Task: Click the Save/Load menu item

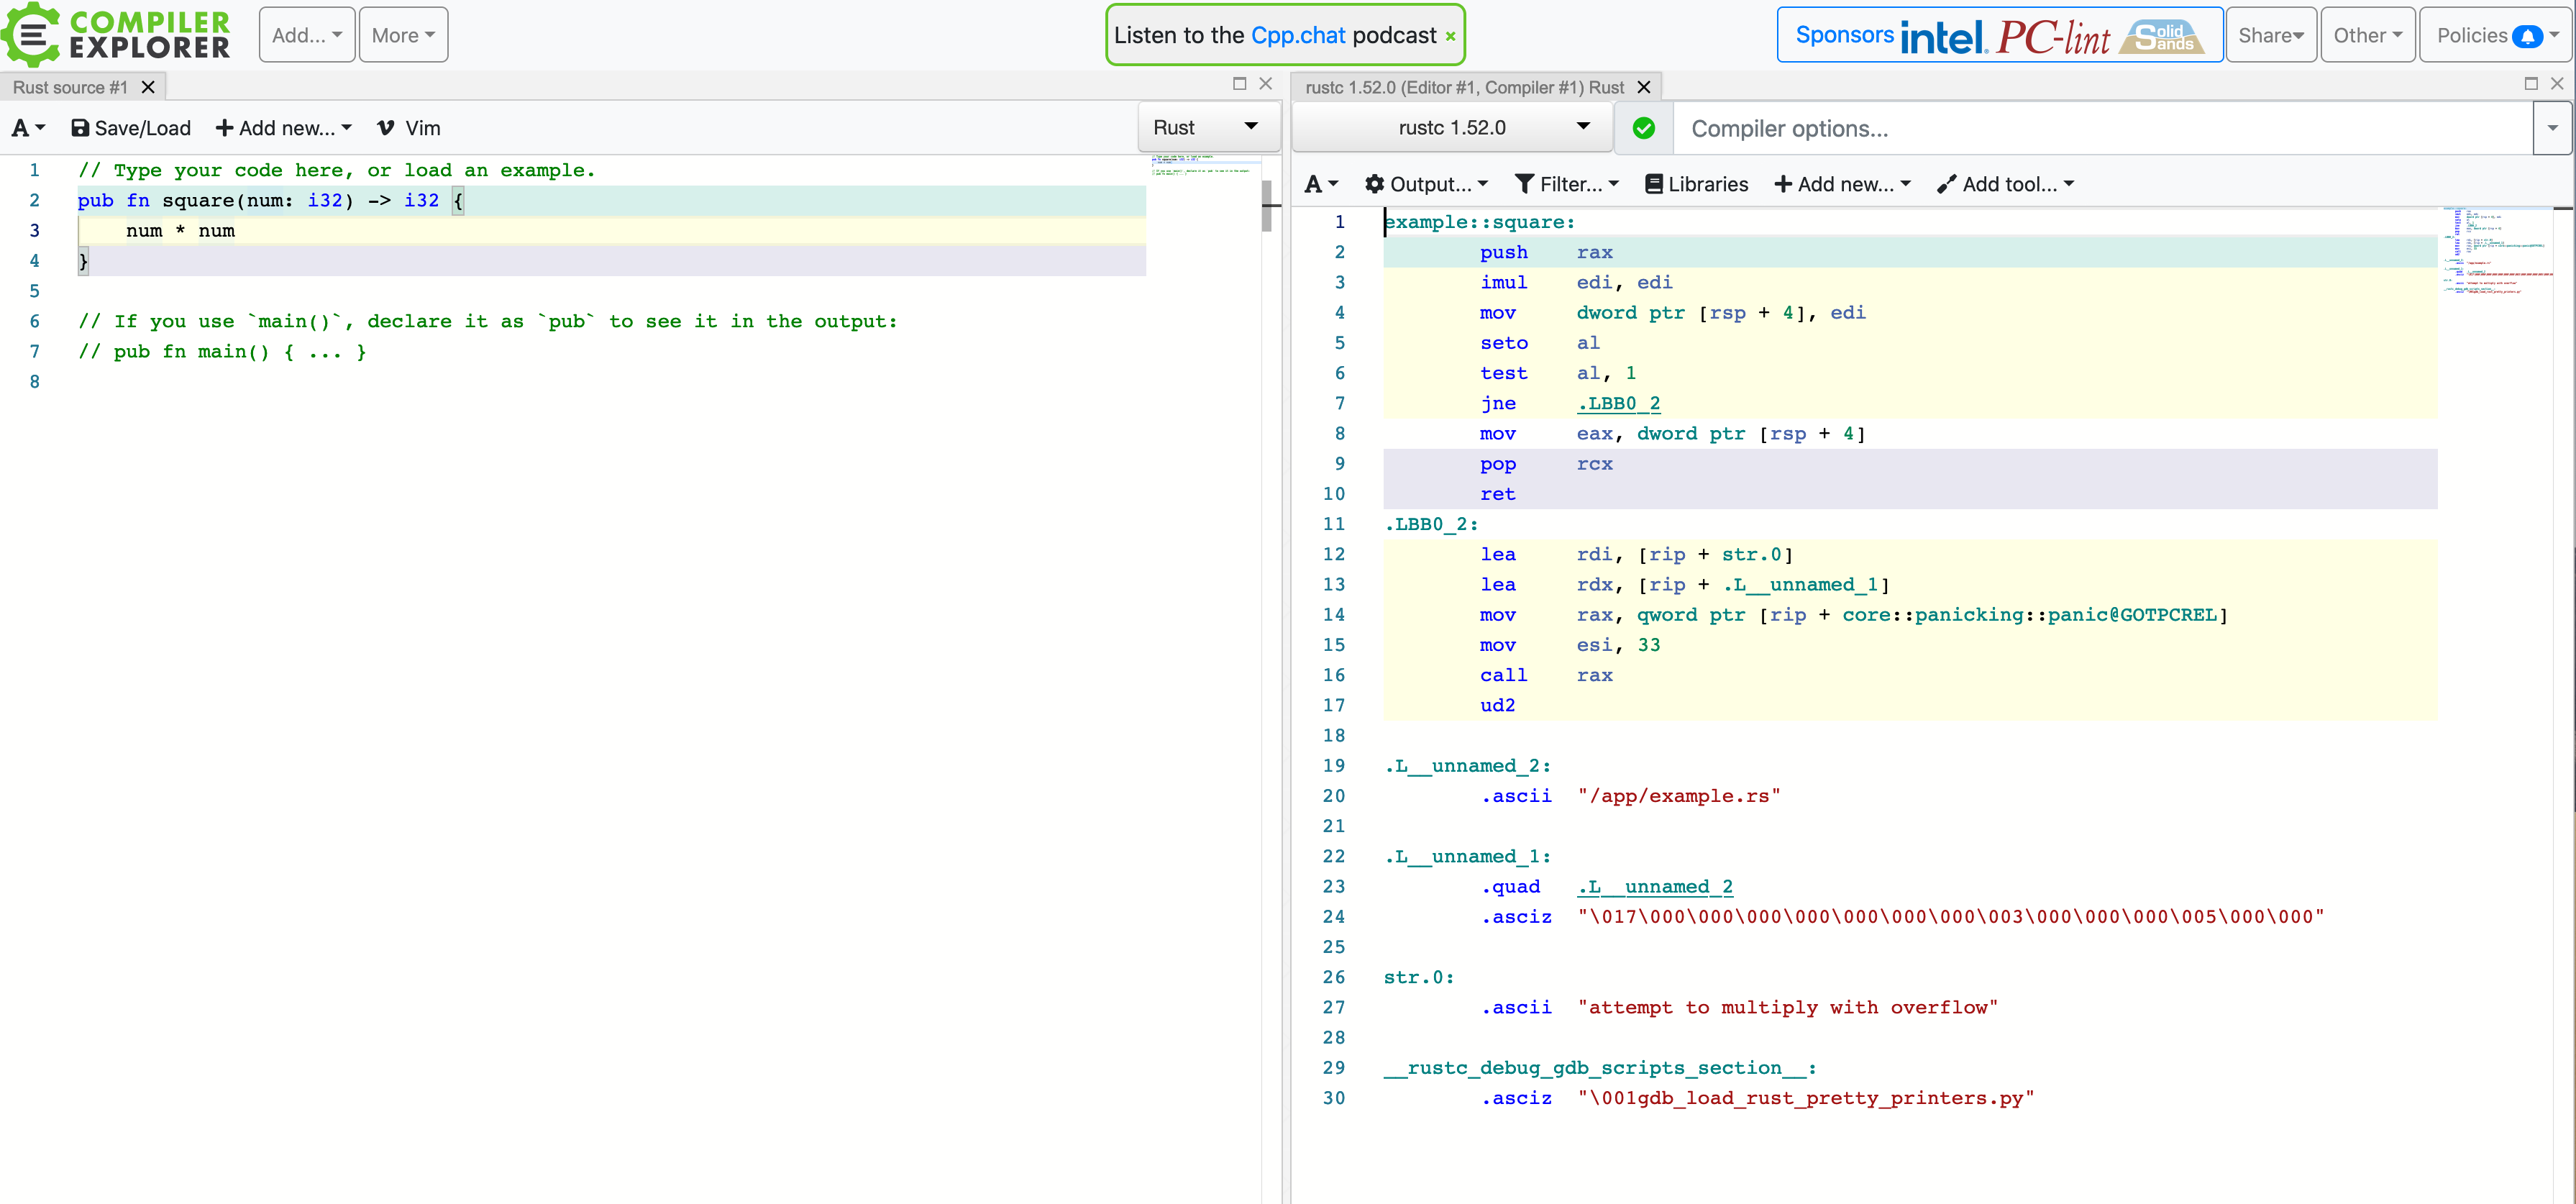Action: point(132,127)
